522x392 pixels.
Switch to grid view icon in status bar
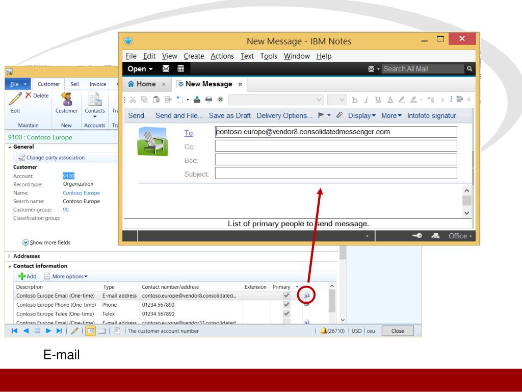pyautogui.click(x=102, y=331)
